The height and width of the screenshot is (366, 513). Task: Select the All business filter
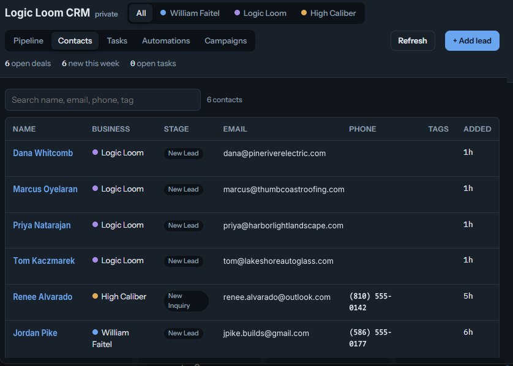tap(141, 13)
